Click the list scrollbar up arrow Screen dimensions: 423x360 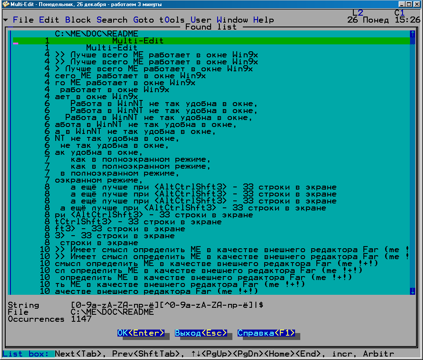tap(413, 33)
